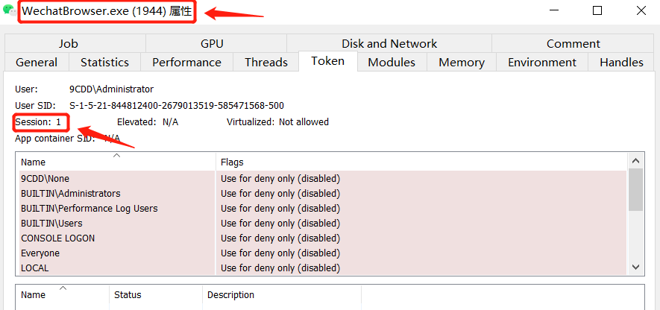The image size is (660, 310).
Task: Open the Handles tab
Action: (x=621, y=63)
